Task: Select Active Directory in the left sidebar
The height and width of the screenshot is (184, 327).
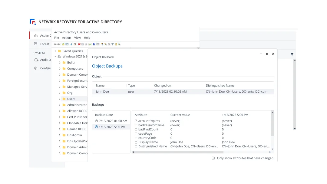Action: [x=41, y=35]
